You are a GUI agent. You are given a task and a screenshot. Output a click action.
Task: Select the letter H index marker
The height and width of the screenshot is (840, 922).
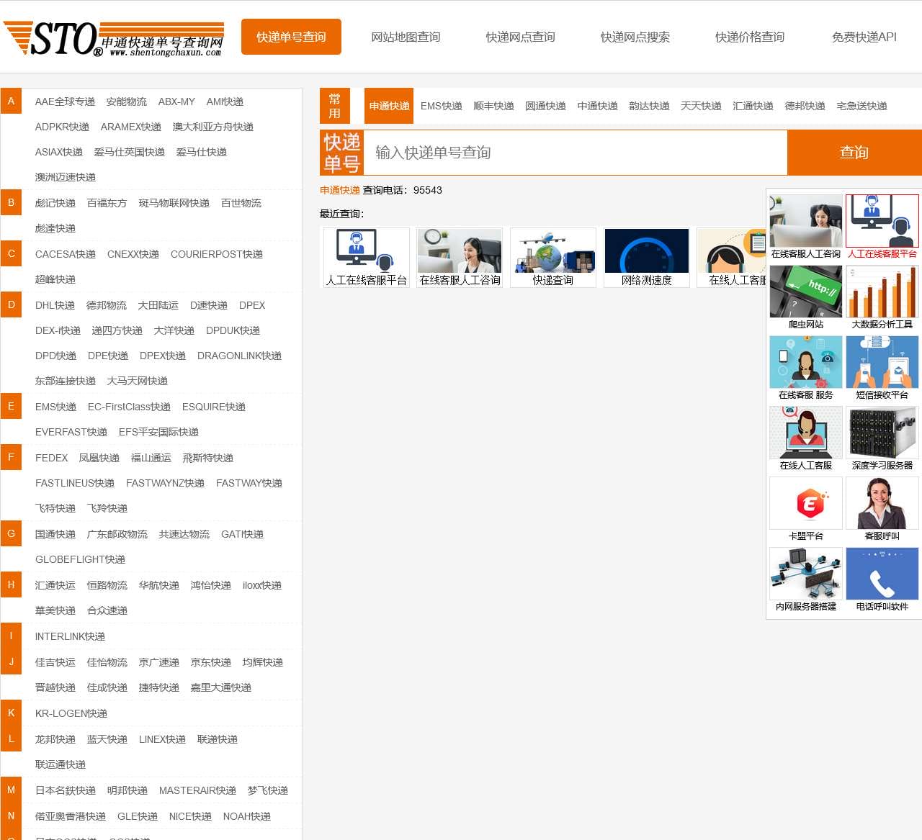(x=11, y=585)
